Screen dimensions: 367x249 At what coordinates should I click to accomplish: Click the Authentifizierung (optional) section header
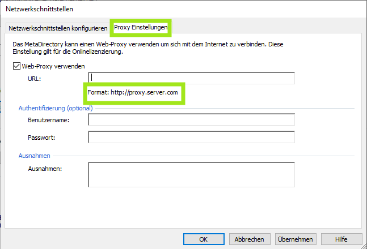[56, 108]
